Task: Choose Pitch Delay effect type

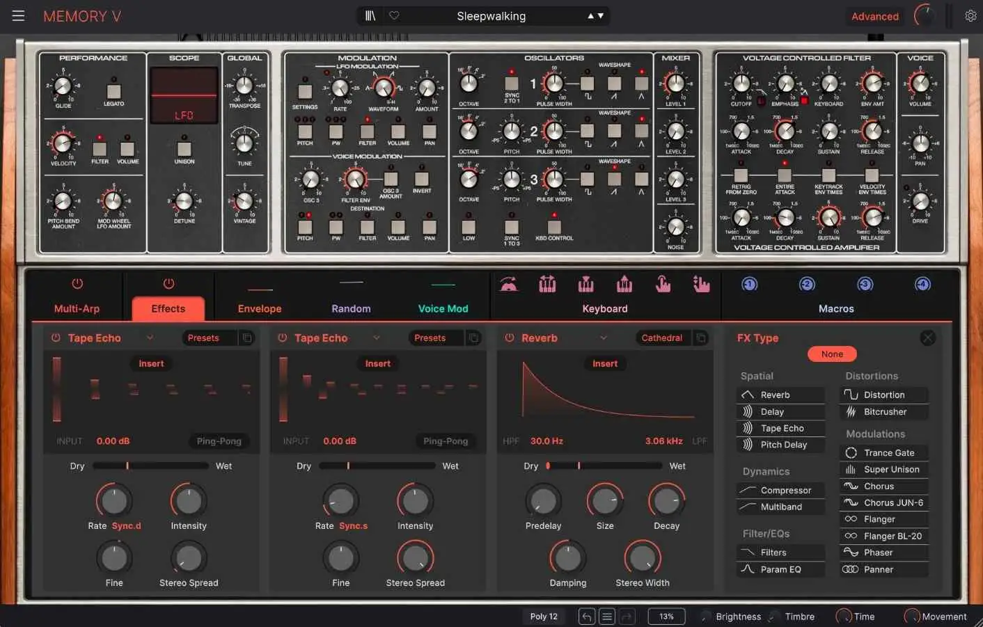Action: 780,445
